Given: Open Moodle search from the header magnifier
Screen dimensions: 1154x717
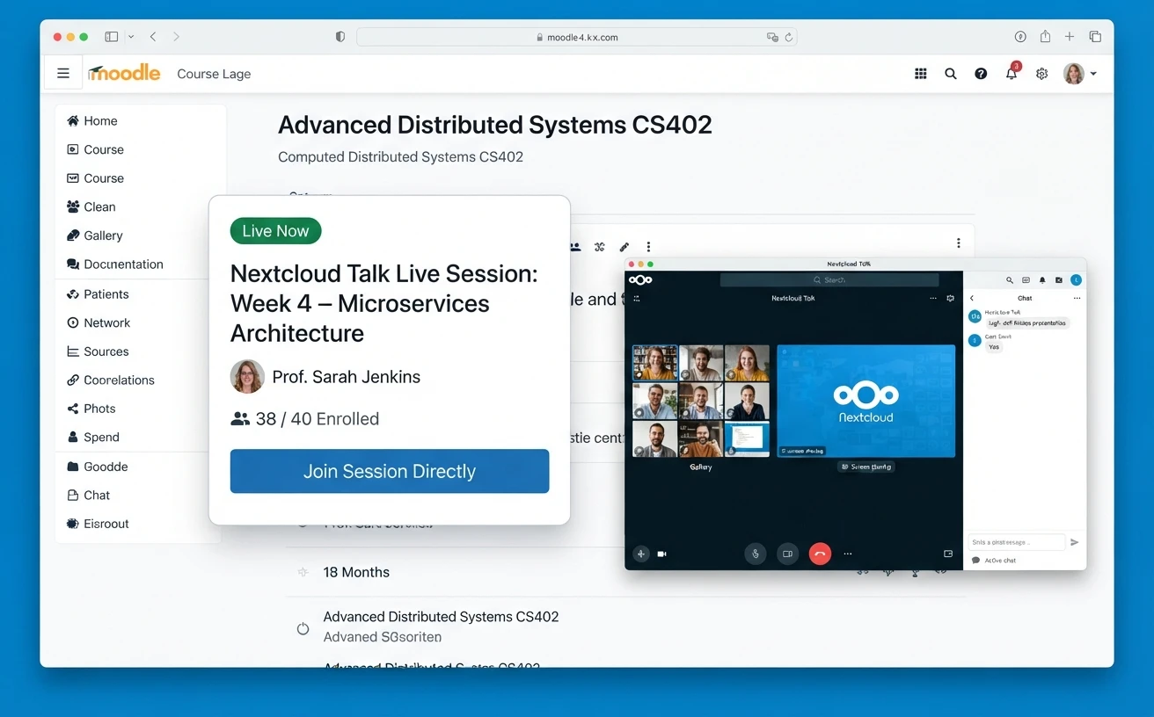Looking at the screenshot, I should tap(951, 74).
